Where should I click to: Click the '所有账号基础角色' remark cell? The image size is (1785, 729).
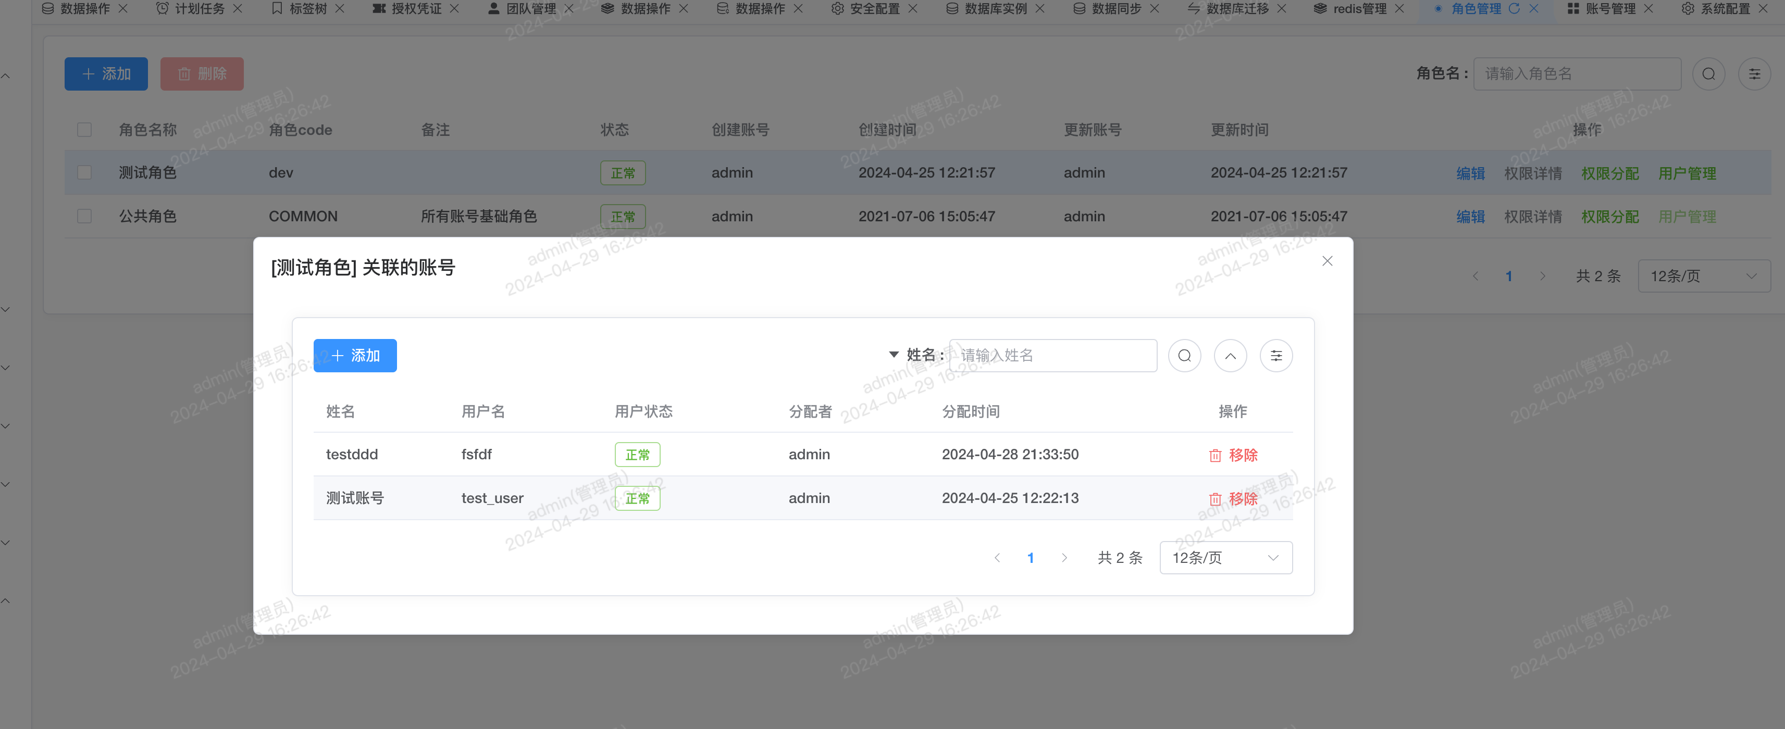click(479, 217)
